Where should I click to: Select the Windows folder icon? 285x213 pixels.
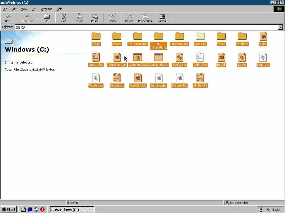tap(242, 36)
